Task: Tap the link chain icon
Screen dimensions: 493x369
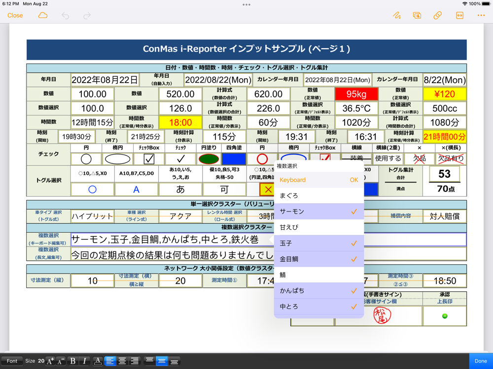Action: click(438, 15)
